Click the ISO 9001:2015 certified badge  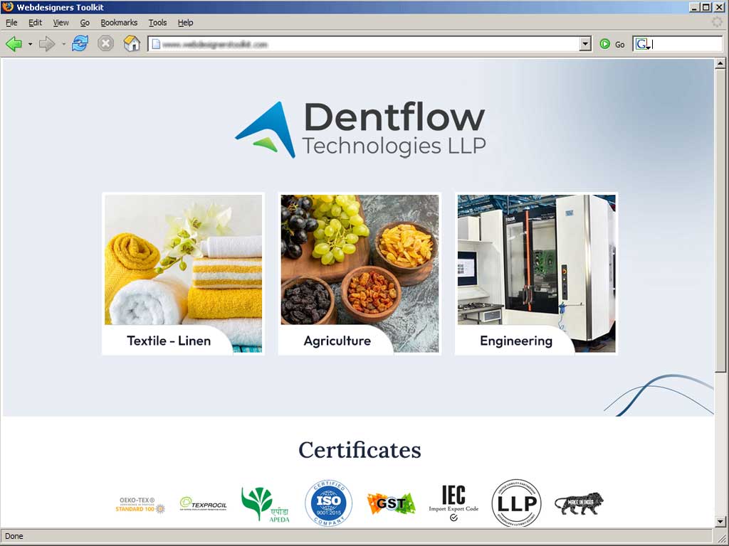click(x=328, y=503)
